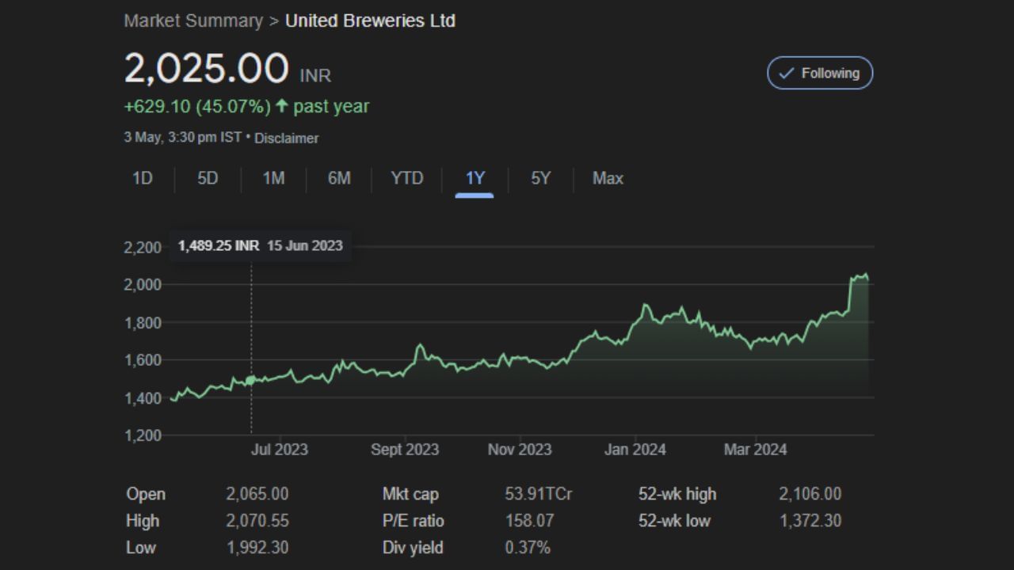Click the 1,200 y-axis label
This screenshot has height=570, width=1014.
click(x=143, y=435)
